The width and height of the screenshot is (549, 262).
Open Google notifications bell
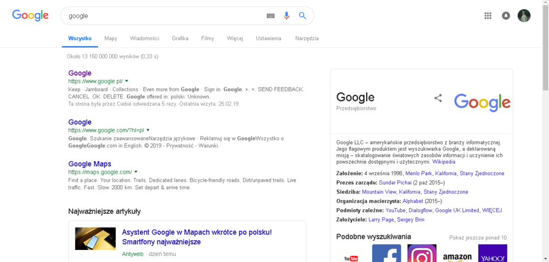[506, 16]
